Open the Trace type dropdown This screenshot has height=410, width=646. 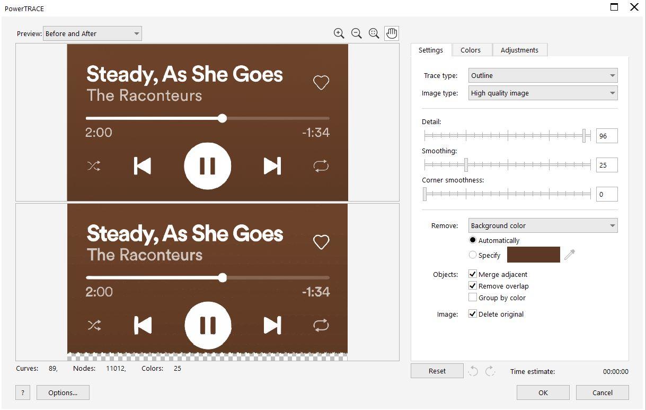543,75
